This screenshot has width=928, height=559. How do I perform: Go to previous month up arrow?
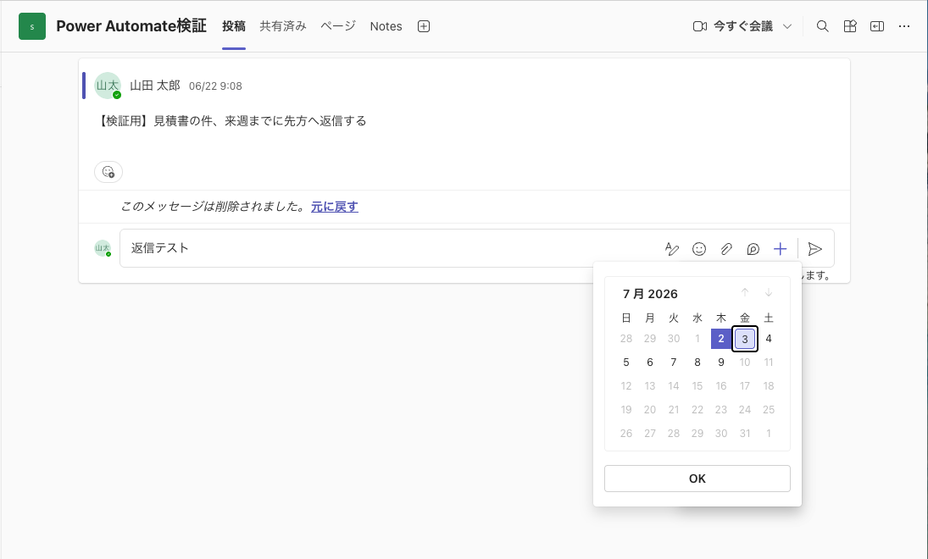(745, 292)
